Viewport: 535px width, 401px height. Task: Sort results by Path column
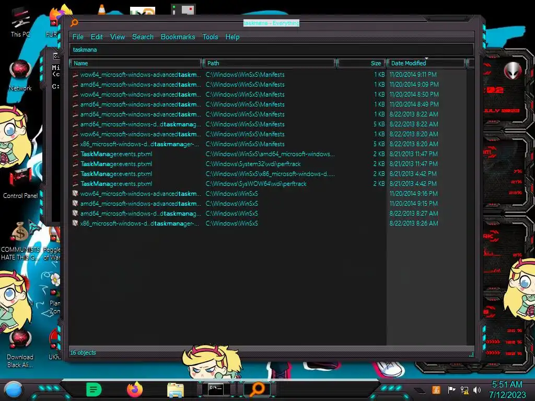tap(269, 63)
